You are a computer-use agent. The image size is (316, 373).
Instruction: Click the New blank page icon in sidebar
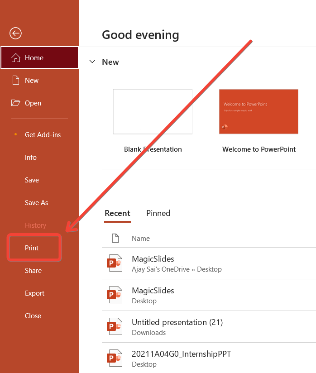click(x=16, y=80)
